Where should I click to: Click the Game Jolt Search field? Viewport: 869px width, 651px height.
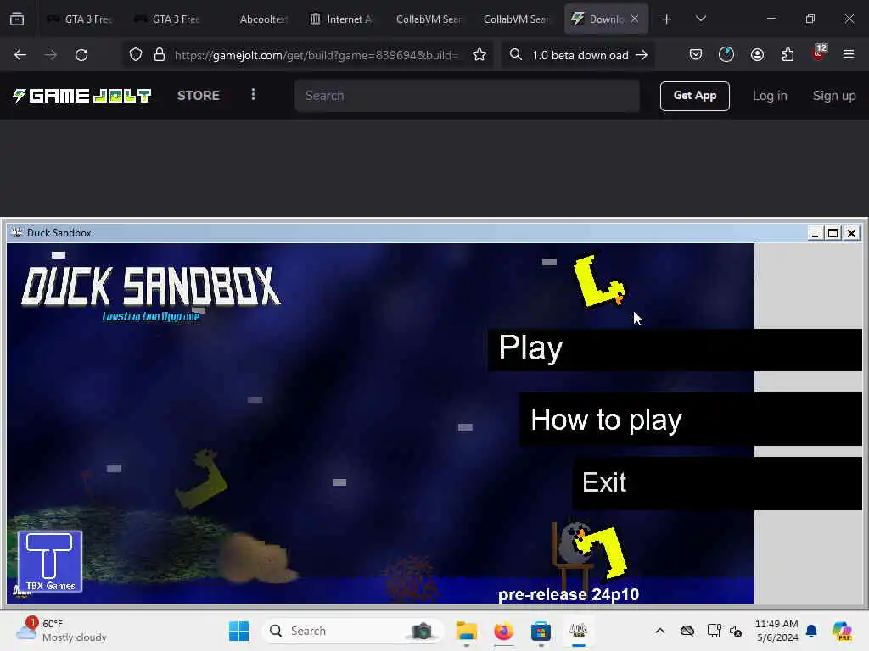[468, 96]
